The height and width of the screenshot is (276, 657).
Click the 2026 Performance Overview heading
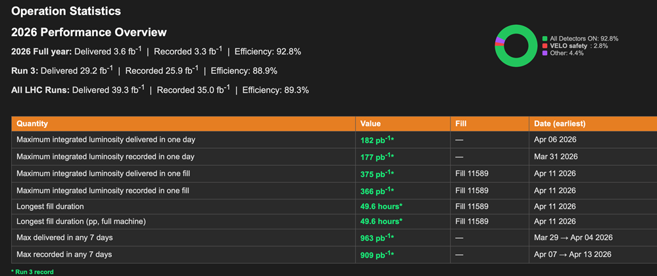[89, 32]
